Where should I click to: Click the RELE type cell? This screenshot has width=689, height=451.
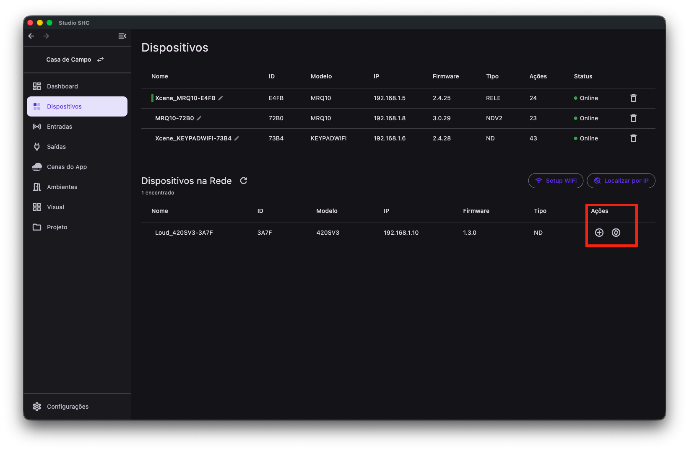[x=493, y=98]
